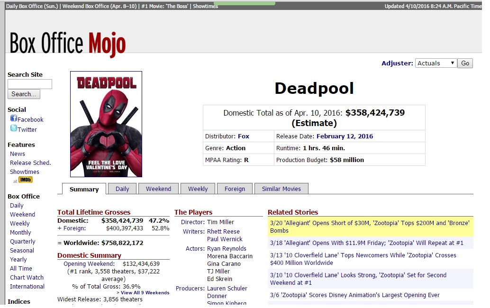Viewport: 490px width, 308px height.
Task: Click the Twitter bird icon
Action: [13, 128]
